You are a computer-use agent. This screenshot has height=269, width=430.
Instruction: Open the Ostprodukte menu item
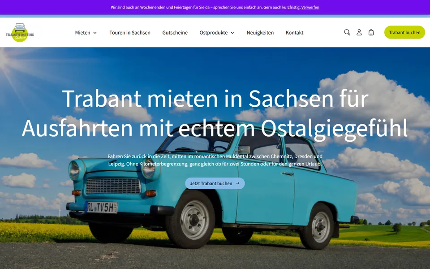(213, 33)
